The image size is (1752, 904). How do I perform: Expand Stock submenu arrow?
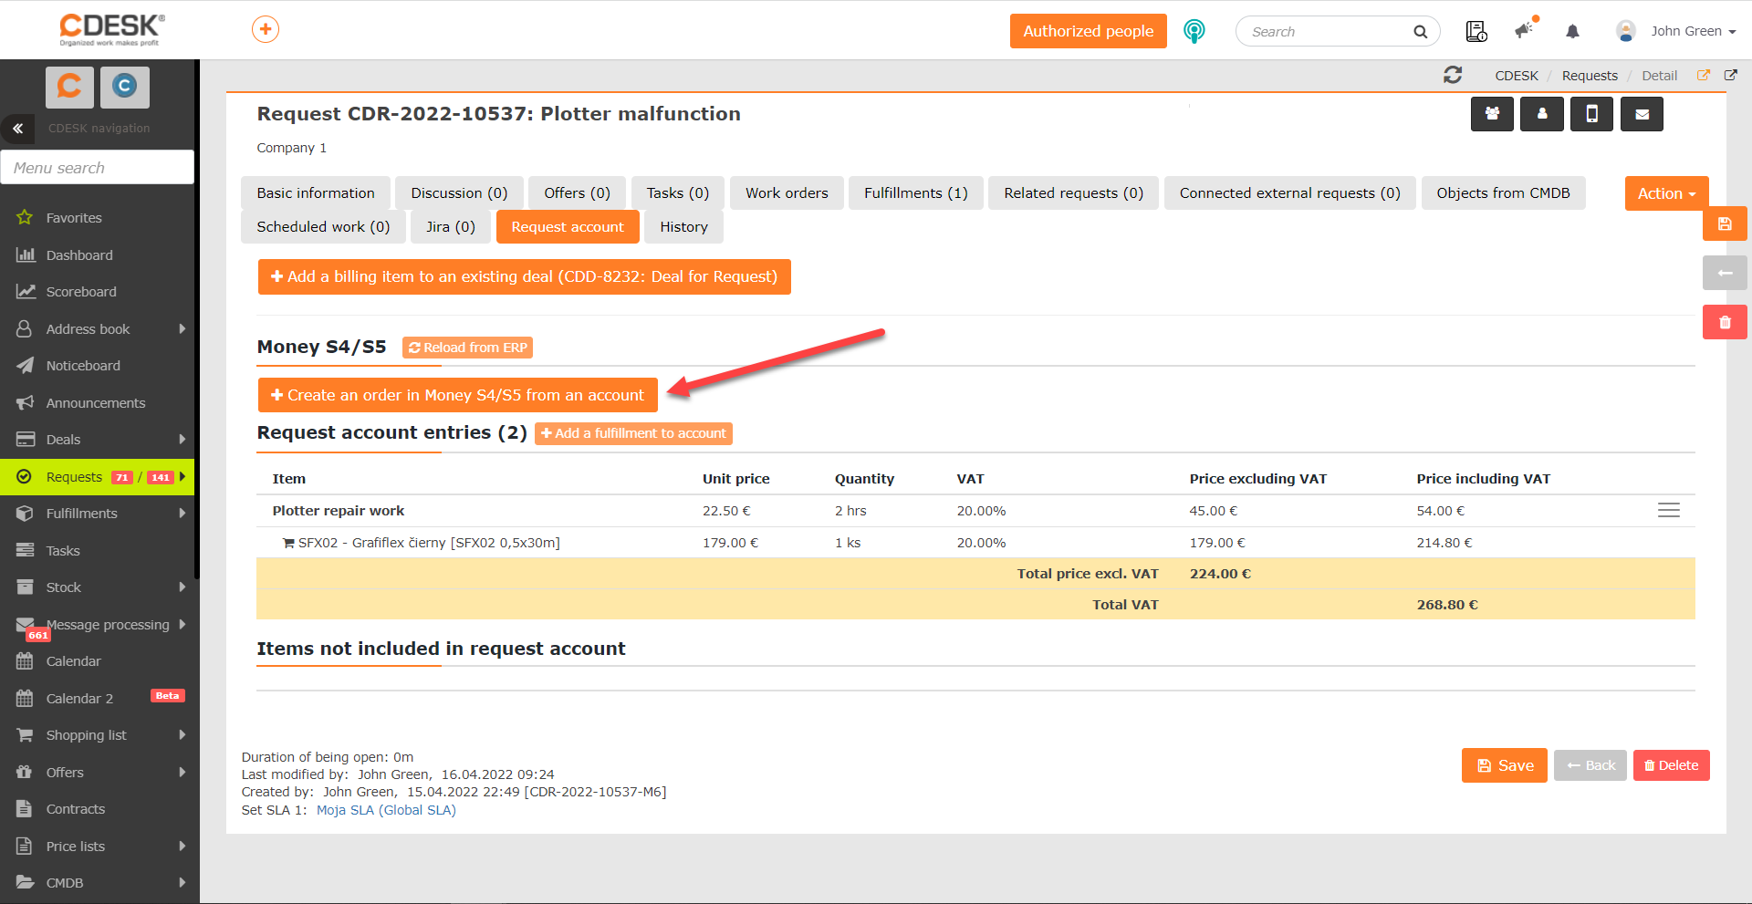[182, 587]
